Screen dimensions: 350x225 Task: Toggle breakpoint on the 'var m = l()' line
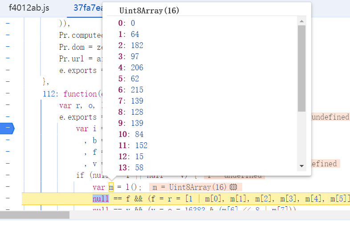[x=8, y=187]
